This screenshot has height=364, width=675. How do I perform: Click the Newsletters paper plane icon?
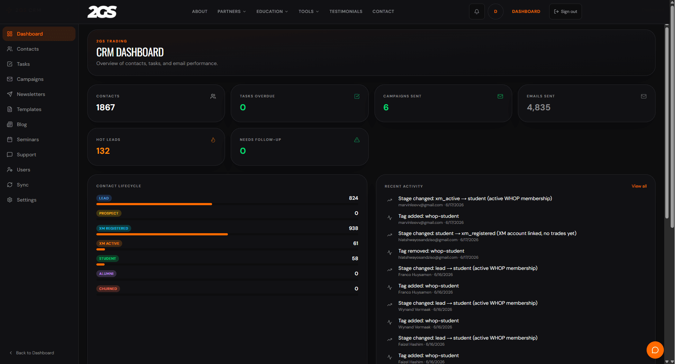pos(10,94)
